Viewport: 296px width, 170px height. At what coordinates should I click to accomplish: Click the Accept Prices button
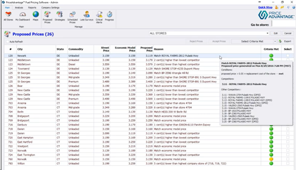pyautogui.click(x=219, y=41)
